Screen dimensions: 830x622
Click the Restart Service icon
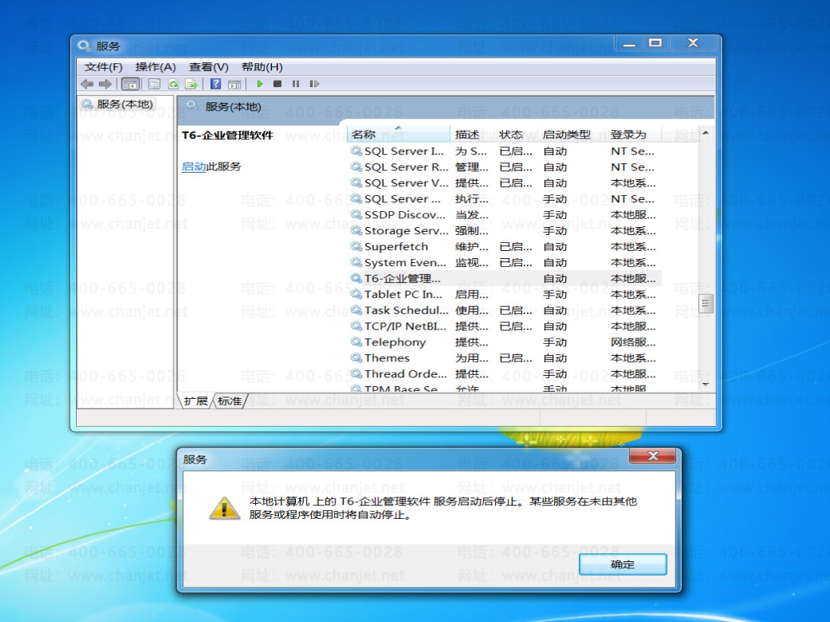click(x=314, y=84)
